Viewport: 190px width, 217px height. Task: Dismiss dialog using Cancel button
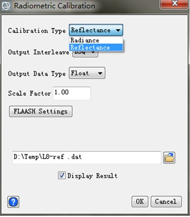[166, 201]
